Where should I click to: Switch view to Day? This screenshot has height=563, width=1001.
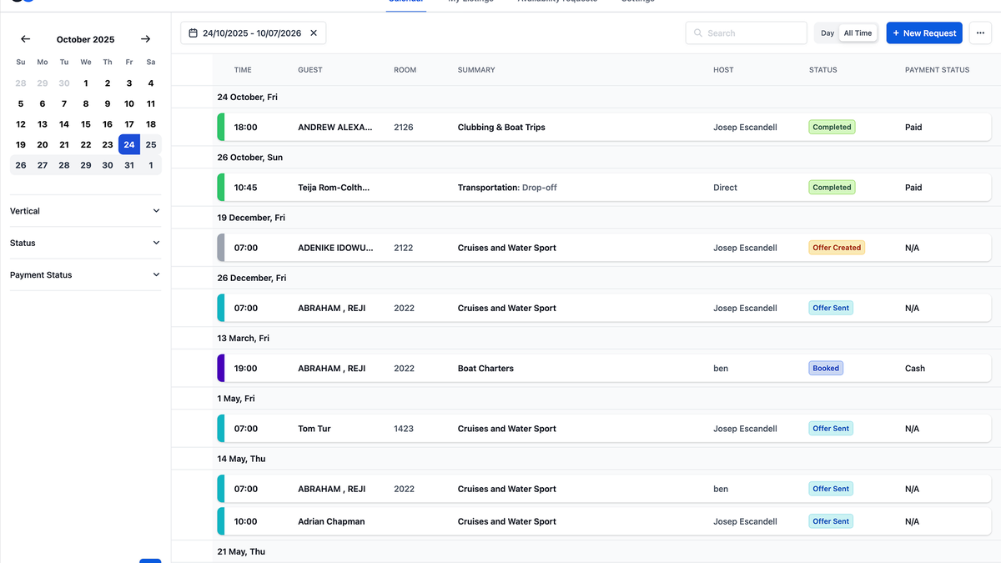point(827,33)
